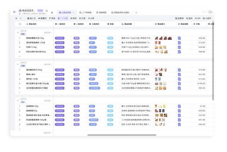Switch to the 上下架视图 tab
227x152 pixels.
pos(85,13)
